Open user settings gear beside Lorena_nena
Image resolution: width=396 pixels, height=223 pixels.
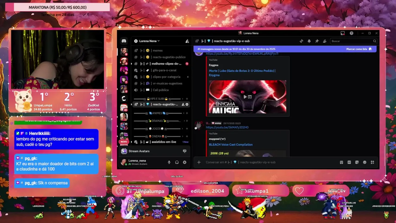(185, 162)
